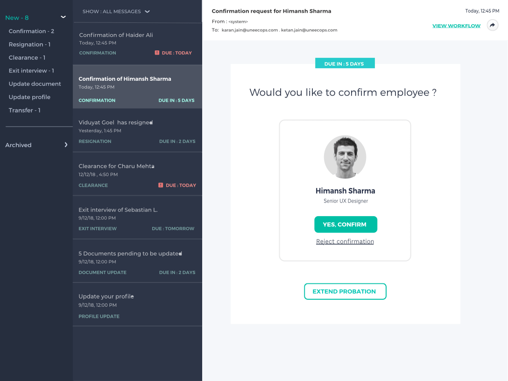This screenshot has width=508, height=381.
Task: Click Reject confirmation link
Action: pyautogui.click(x=345, y=241)
